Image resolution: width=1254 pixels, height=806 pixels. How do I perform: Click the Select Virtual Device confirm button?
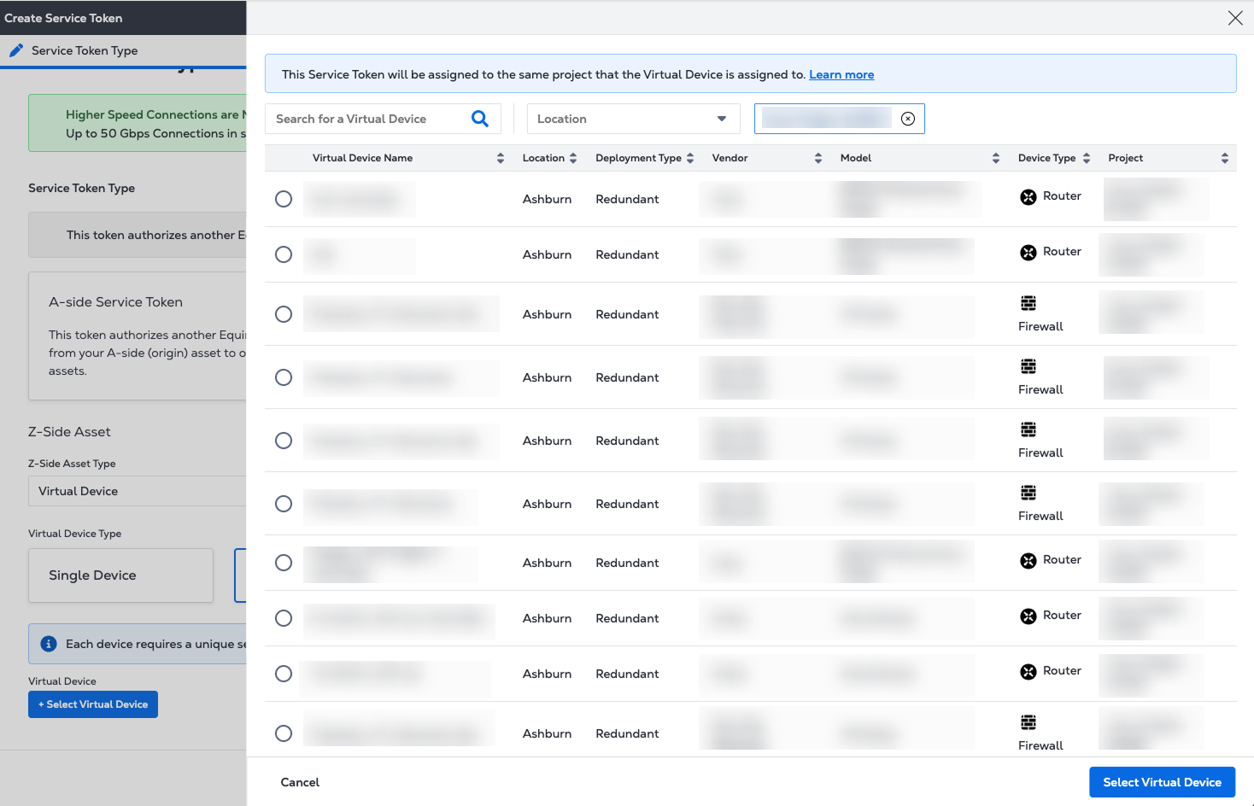1162,782
